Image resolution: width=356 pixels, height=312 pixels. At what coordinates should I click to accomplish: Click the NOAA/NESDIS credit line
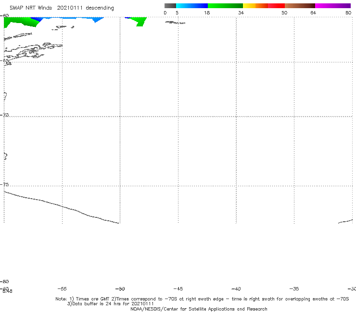199,309
